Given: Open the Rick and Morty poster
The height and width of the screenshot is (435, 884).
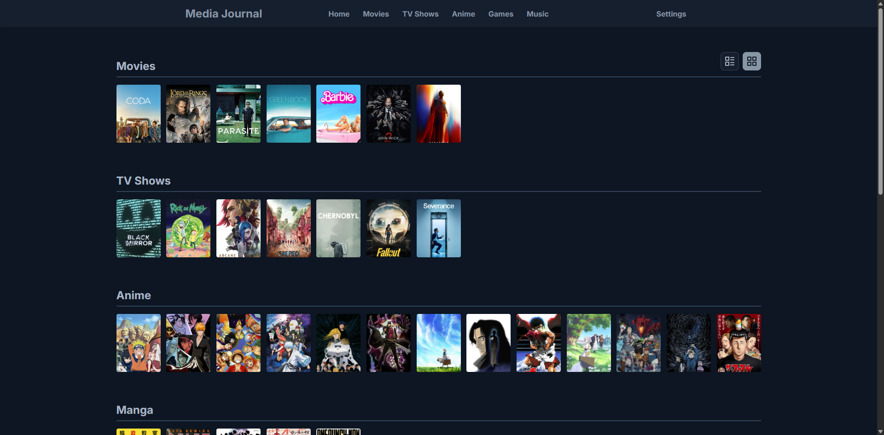Looking at the screenshot, I should coord(188,228).
